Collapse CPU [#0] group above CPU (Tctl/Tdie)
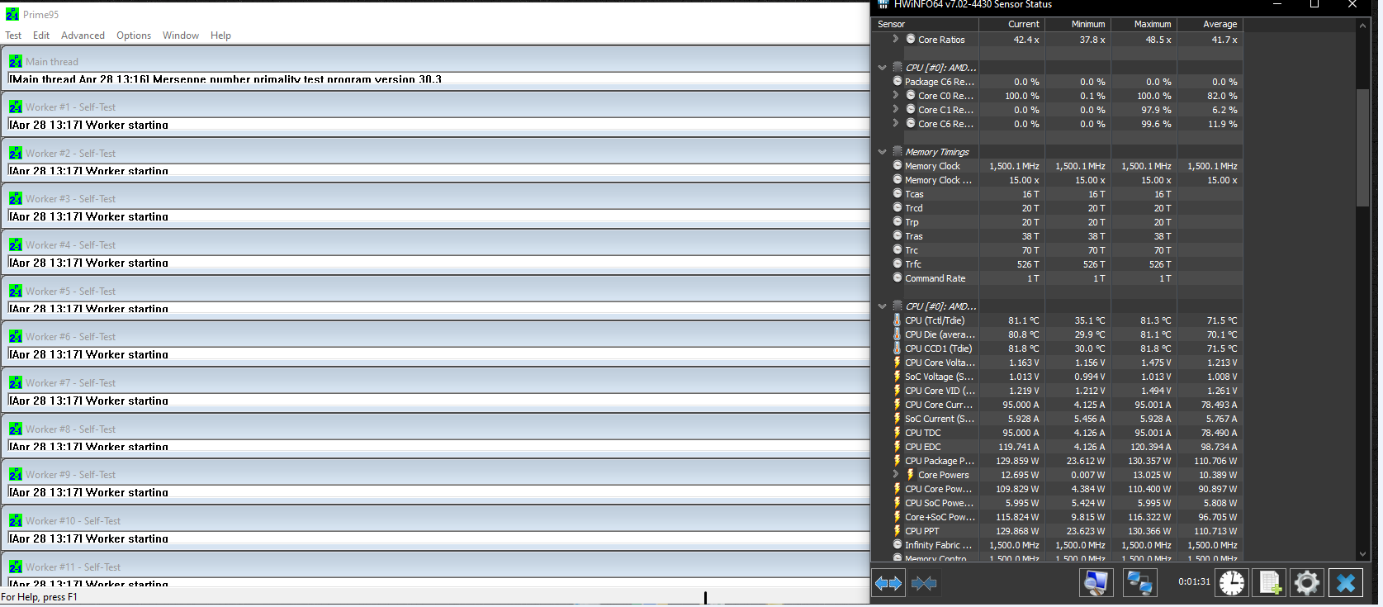Screen dimensions: 1383x607 pyautogui.click(x=883, y=306)
